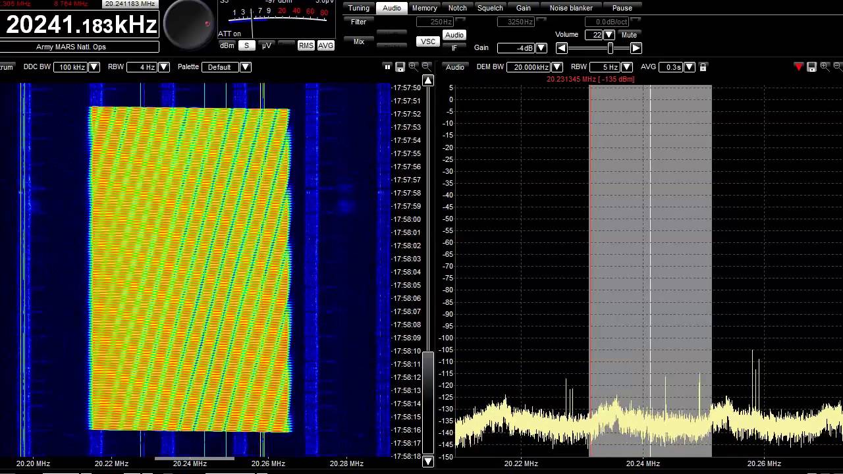This screenshot has height=474, width=843.
Task: Adjust the volume slider handle
Action: point(611,48)
